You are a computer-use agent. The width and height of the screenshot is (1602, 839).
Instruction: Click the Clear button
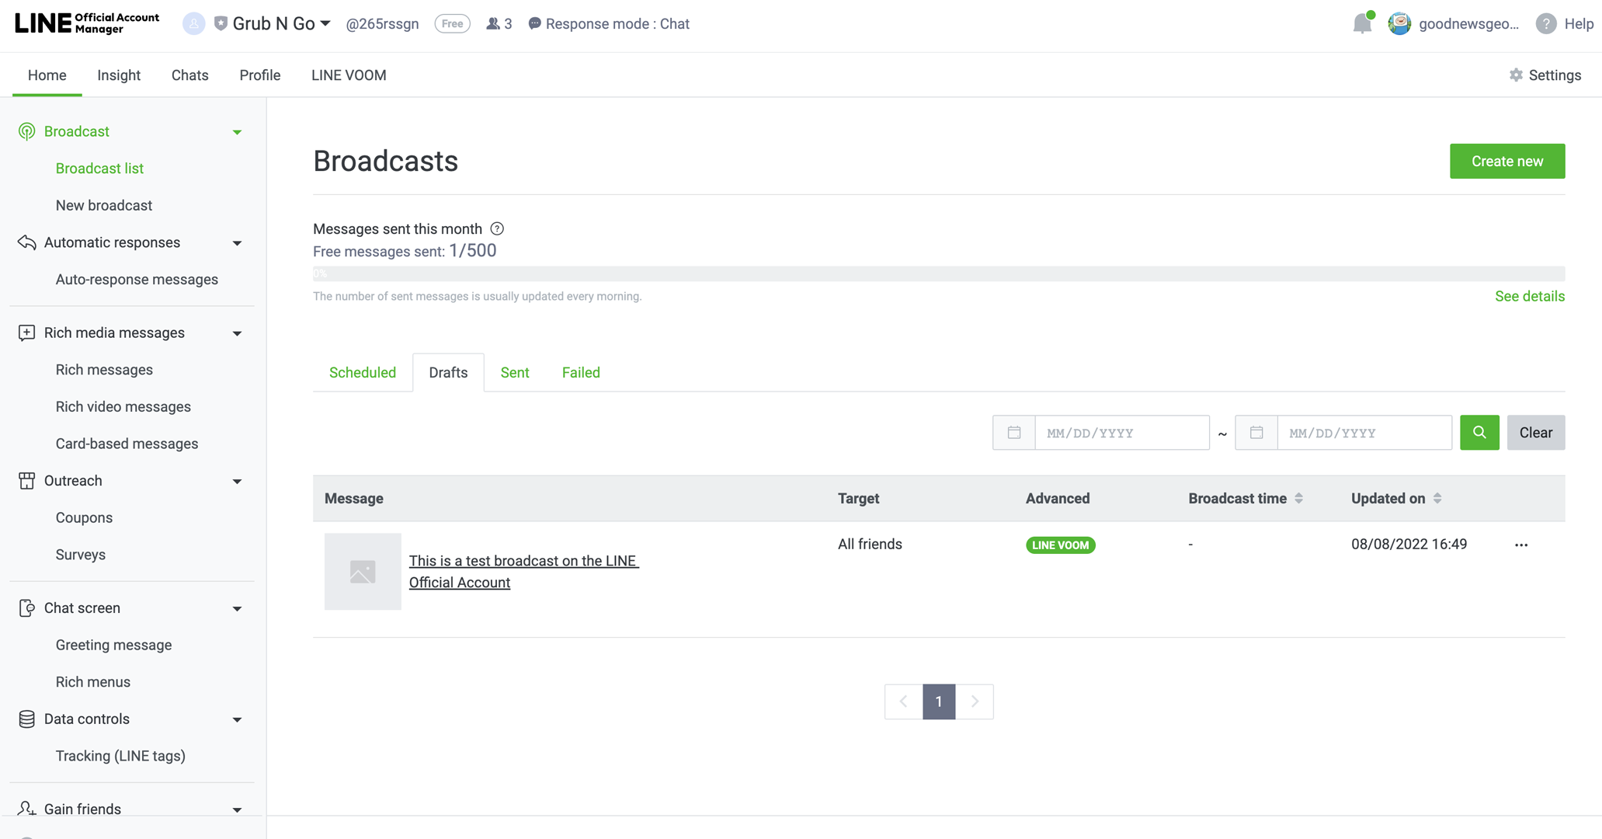1536,433
